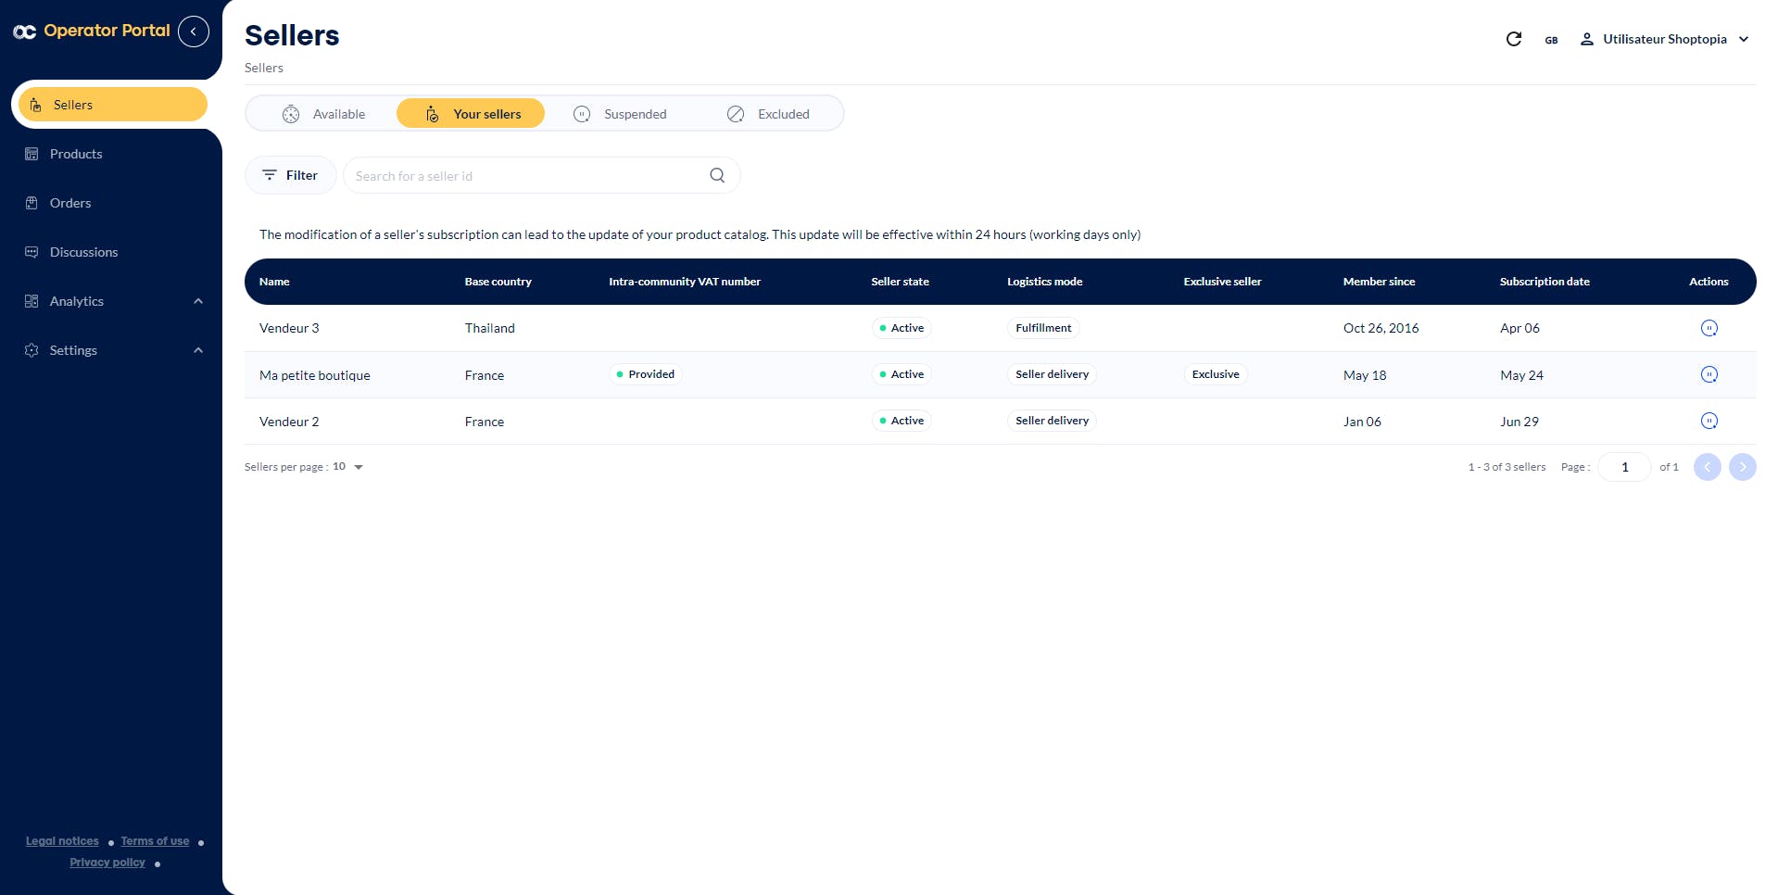This screenshot has width=1778, height=895.
Task: Click the GB language icon
Action: [x=1551, y=40]
